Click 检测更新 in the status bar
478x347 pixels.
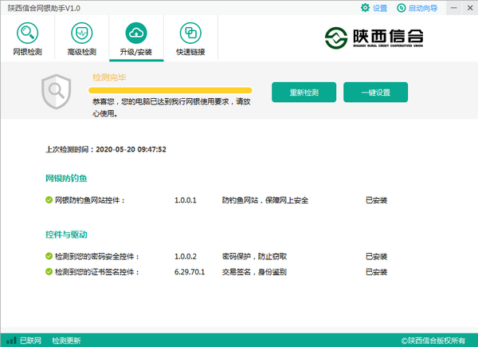click(66, 341)
